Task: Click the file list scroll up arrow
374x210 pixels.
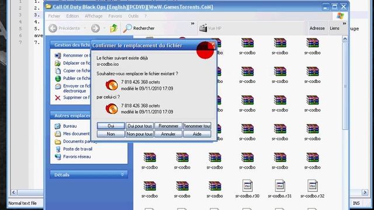Action: [345, 38]
